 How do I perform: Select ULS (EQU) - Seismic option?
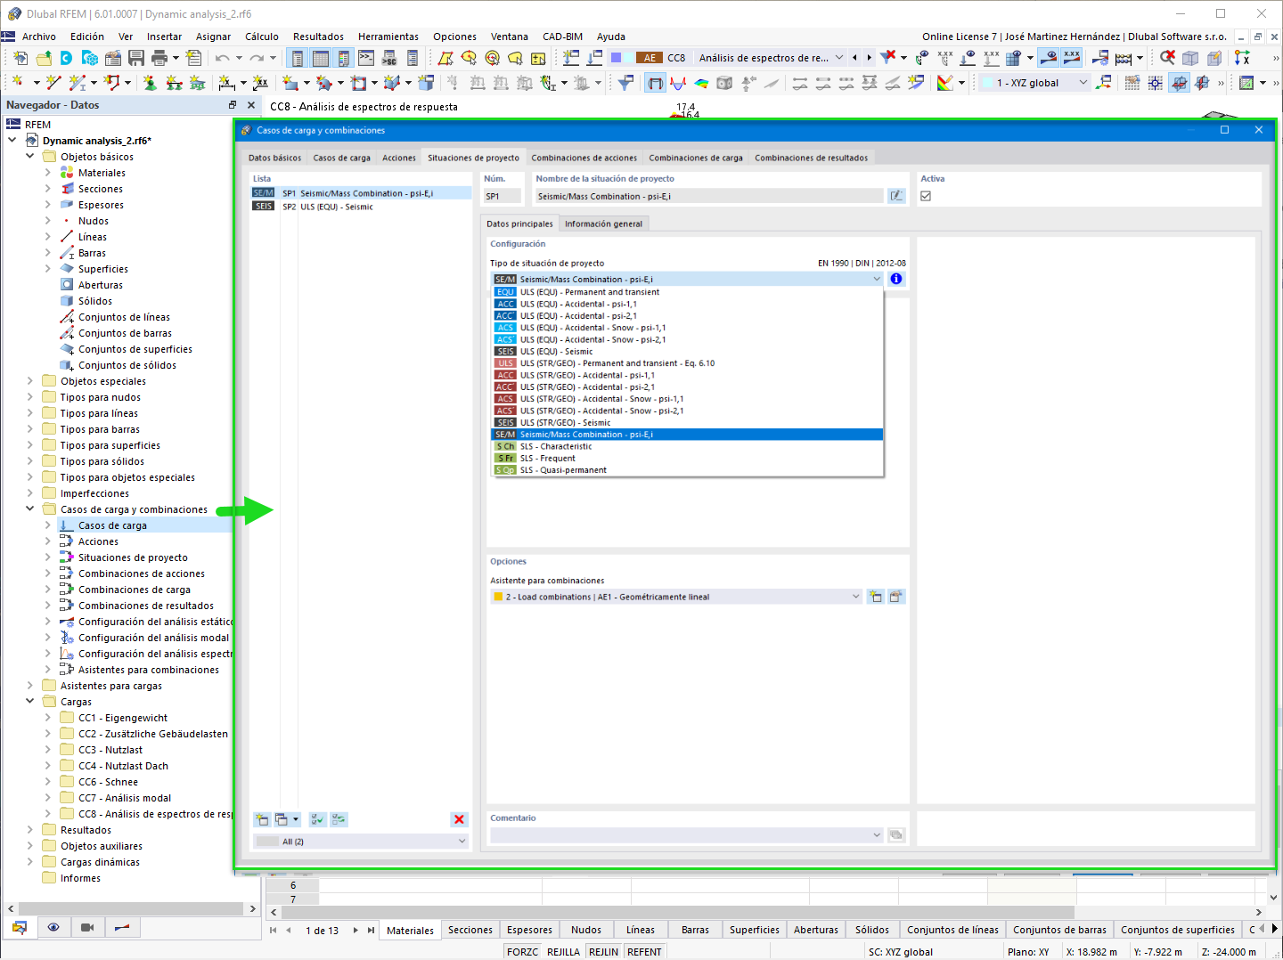(687, 351)
